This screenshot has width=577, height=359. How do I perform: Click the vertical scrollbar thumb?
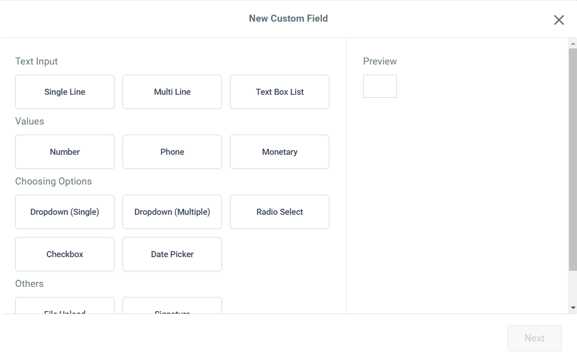[x=572, y=159]
